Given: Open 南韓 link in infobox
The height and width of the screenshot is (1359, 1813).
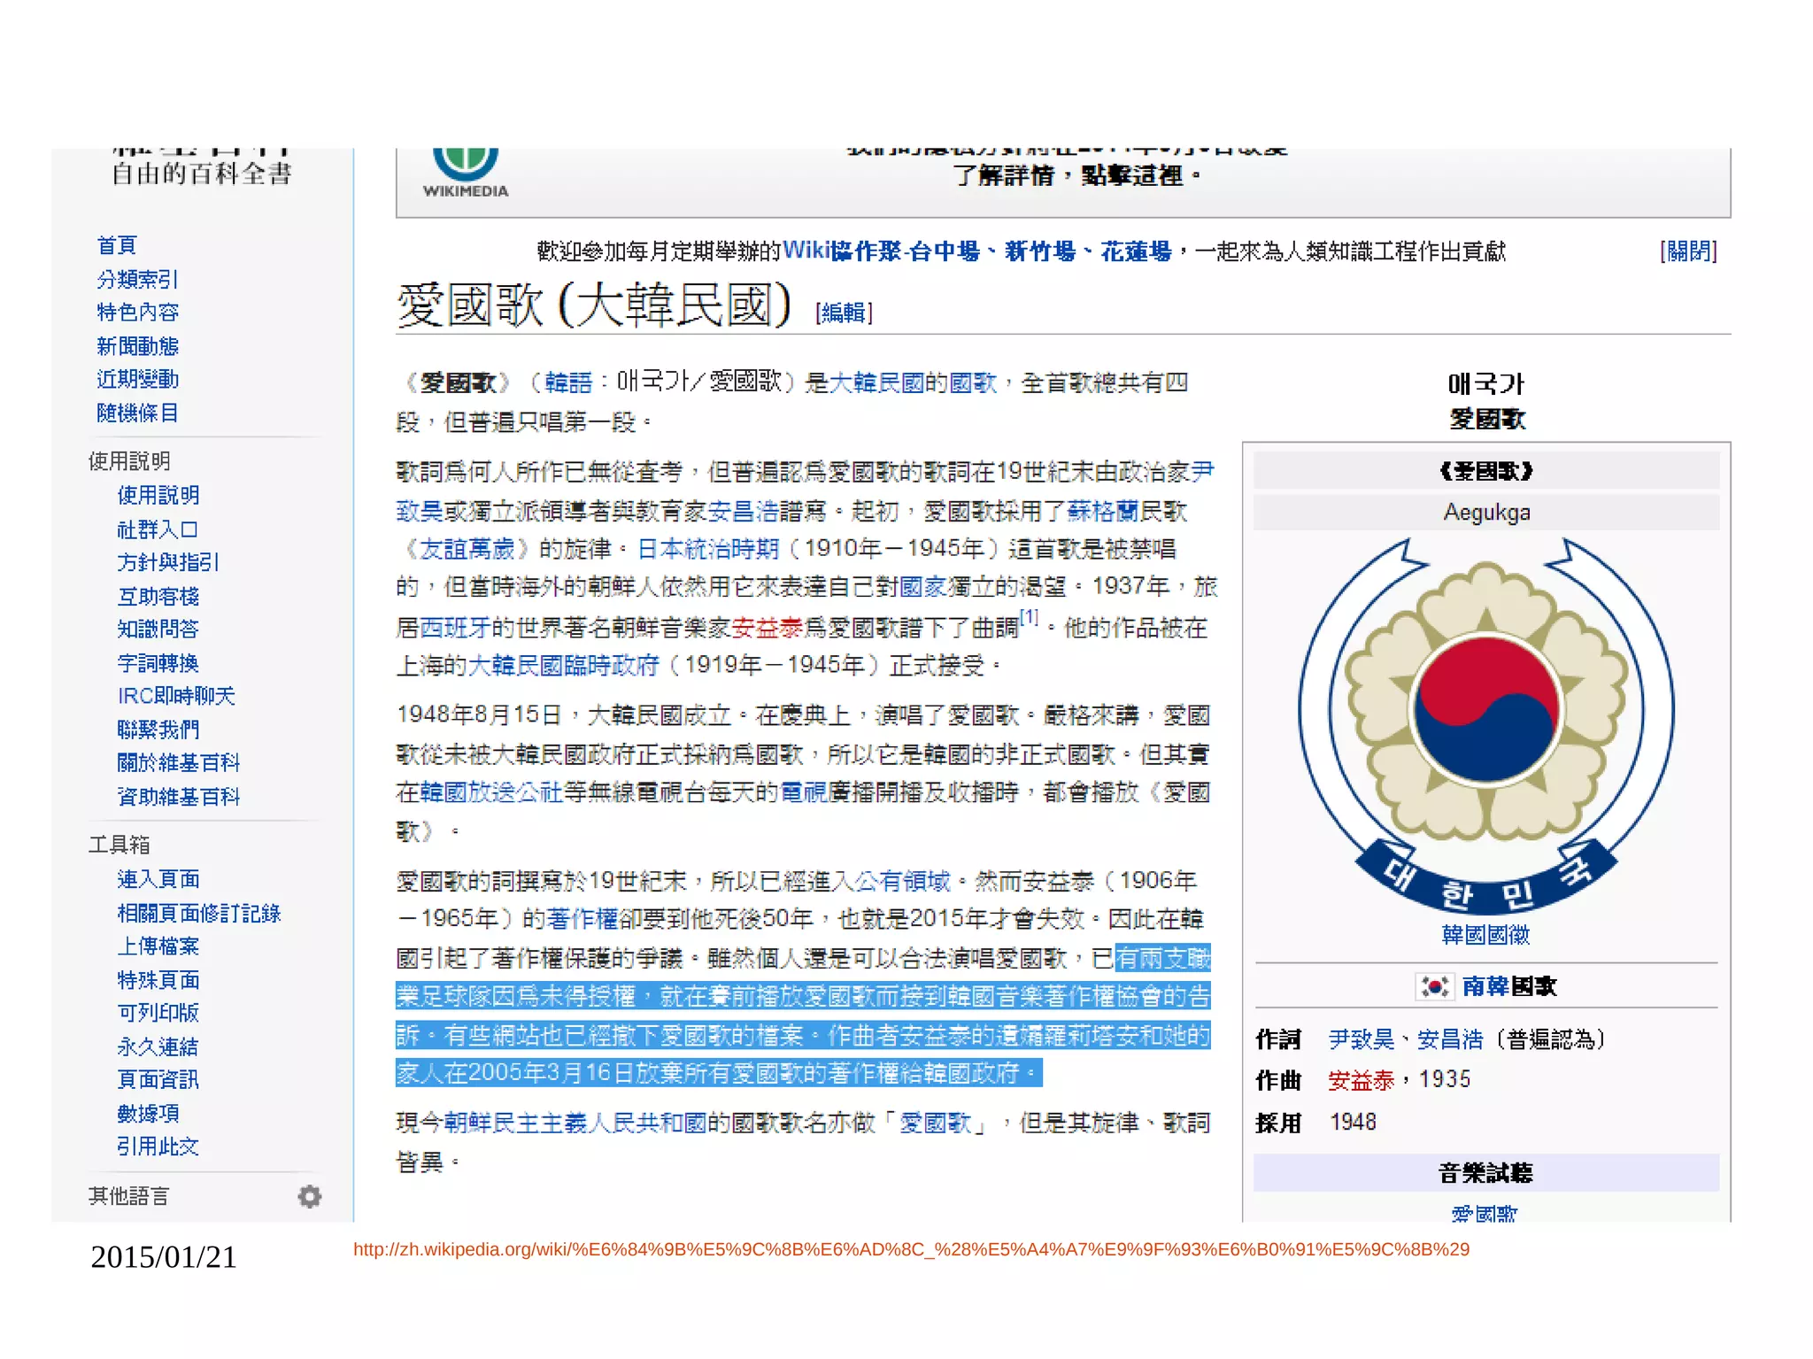Looking at the screenshot, I should click(1485, 986).
